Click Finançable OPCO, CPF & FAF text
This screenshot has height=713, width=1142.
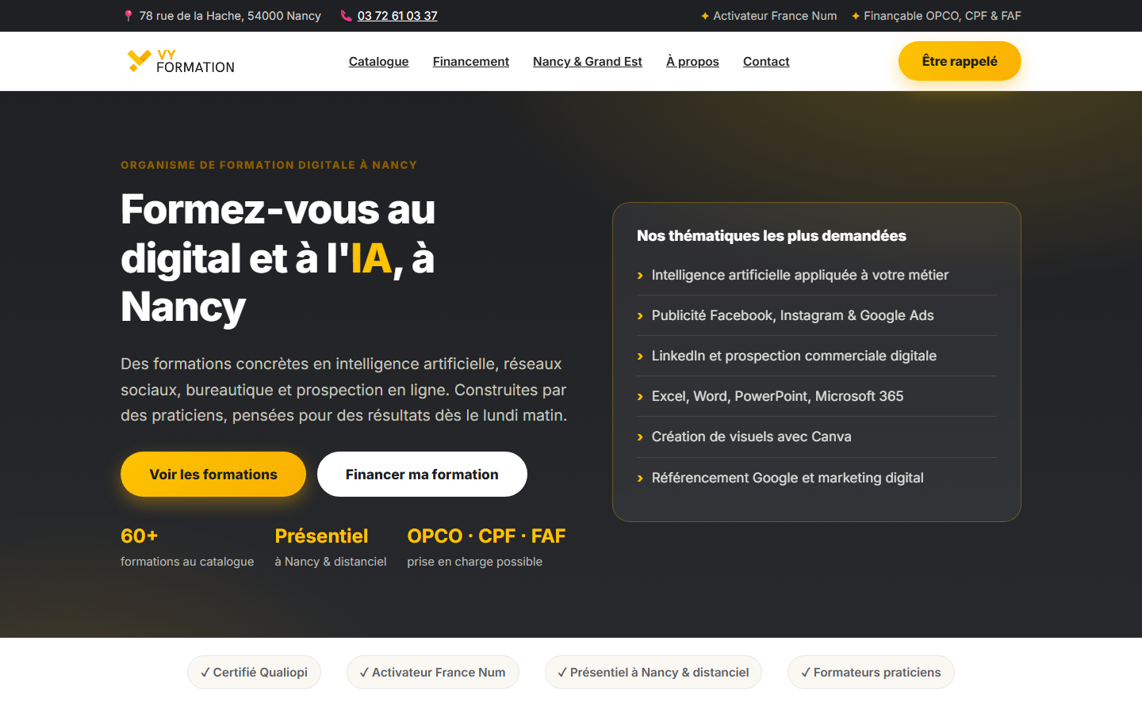[942, 16]
